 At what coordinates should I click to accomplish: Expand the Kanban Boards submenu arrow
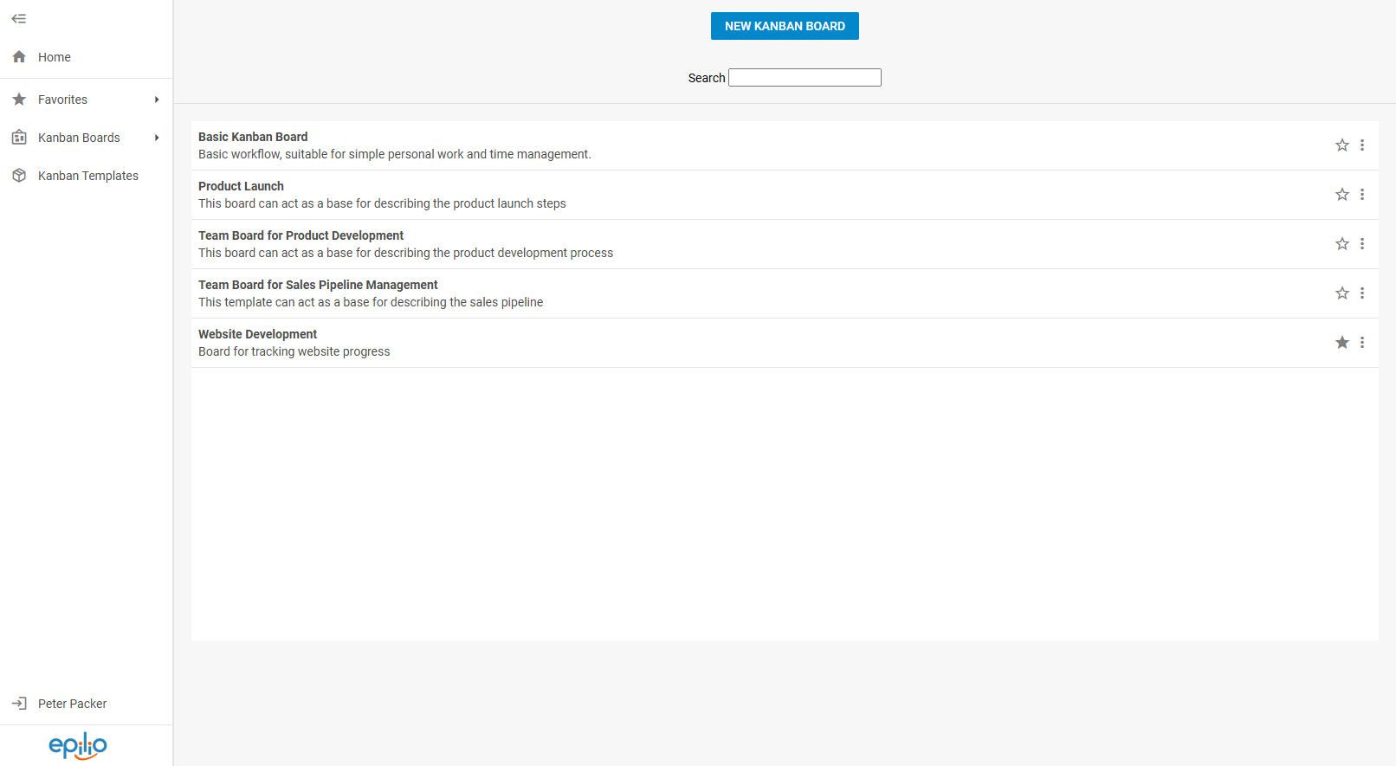click(157, 138)
